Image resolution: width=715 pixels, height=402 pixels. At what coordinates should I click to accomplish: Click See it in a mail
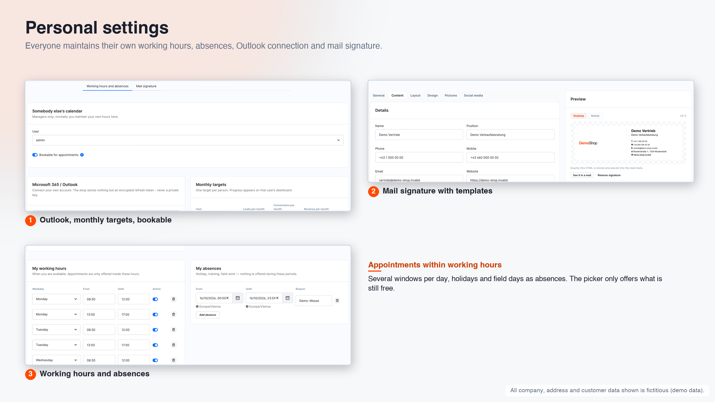582,175
